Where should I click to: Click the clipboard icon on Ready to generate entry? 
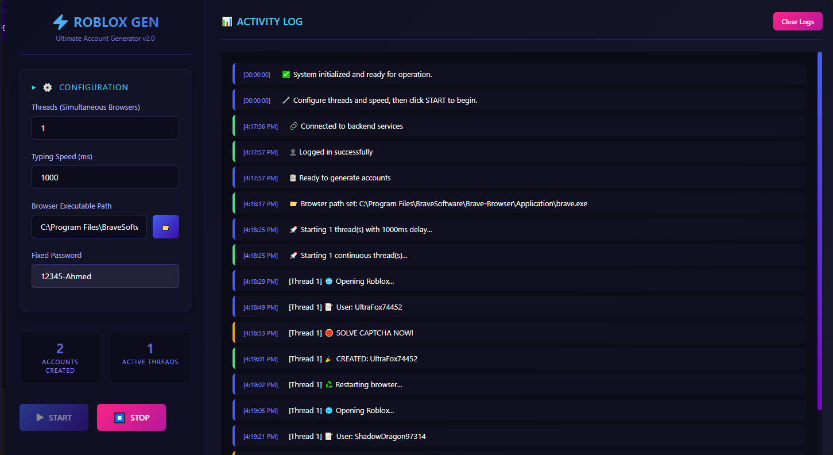(293, 178)
